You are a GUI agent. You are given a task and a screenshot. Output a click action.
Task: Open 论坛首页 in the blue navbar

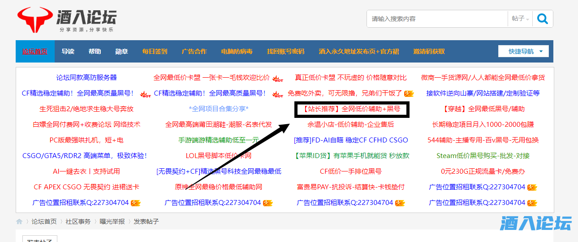coord(35,51)
